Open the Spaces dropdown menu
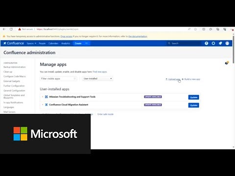Screen dimensions: 235x176 pos(31,44)
